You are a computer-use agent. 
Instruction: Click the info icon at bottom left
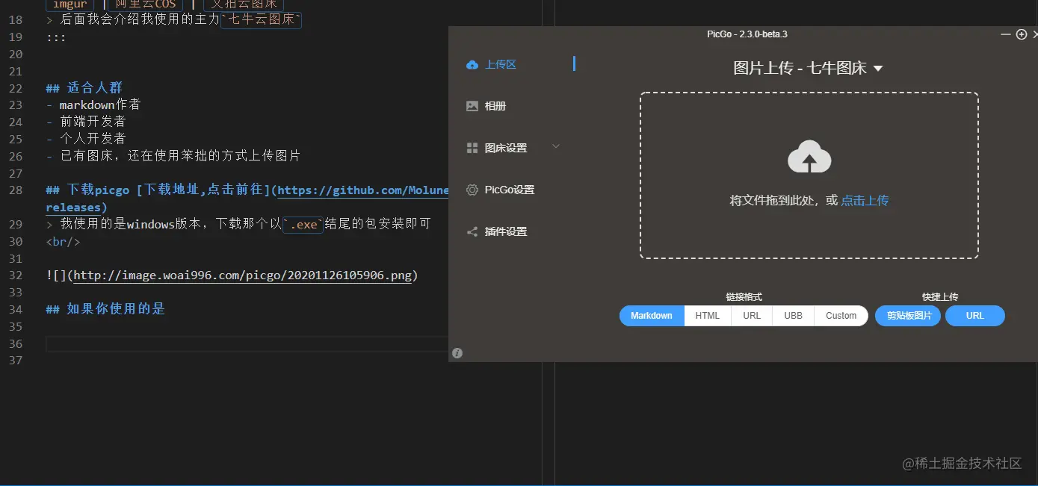pyautogui.click(x=457, y=352)
